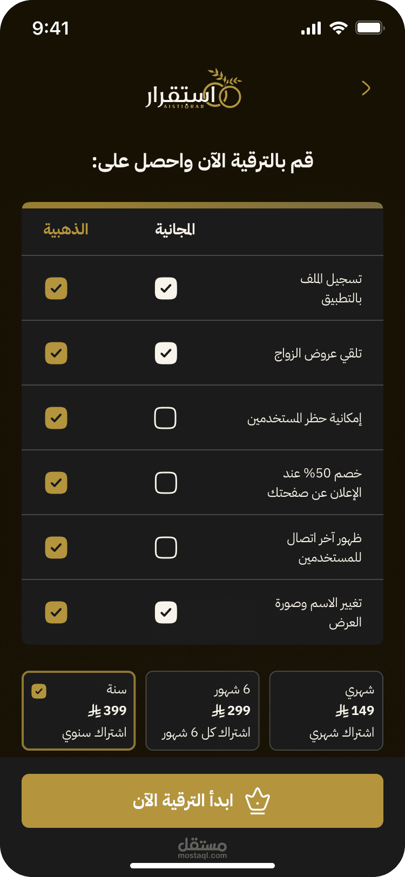Toggle gold checkbox for تغيير الاسم وصورة العرض
Screen dimensions: 405x877
pyautogui.click(x=56, y=612)
